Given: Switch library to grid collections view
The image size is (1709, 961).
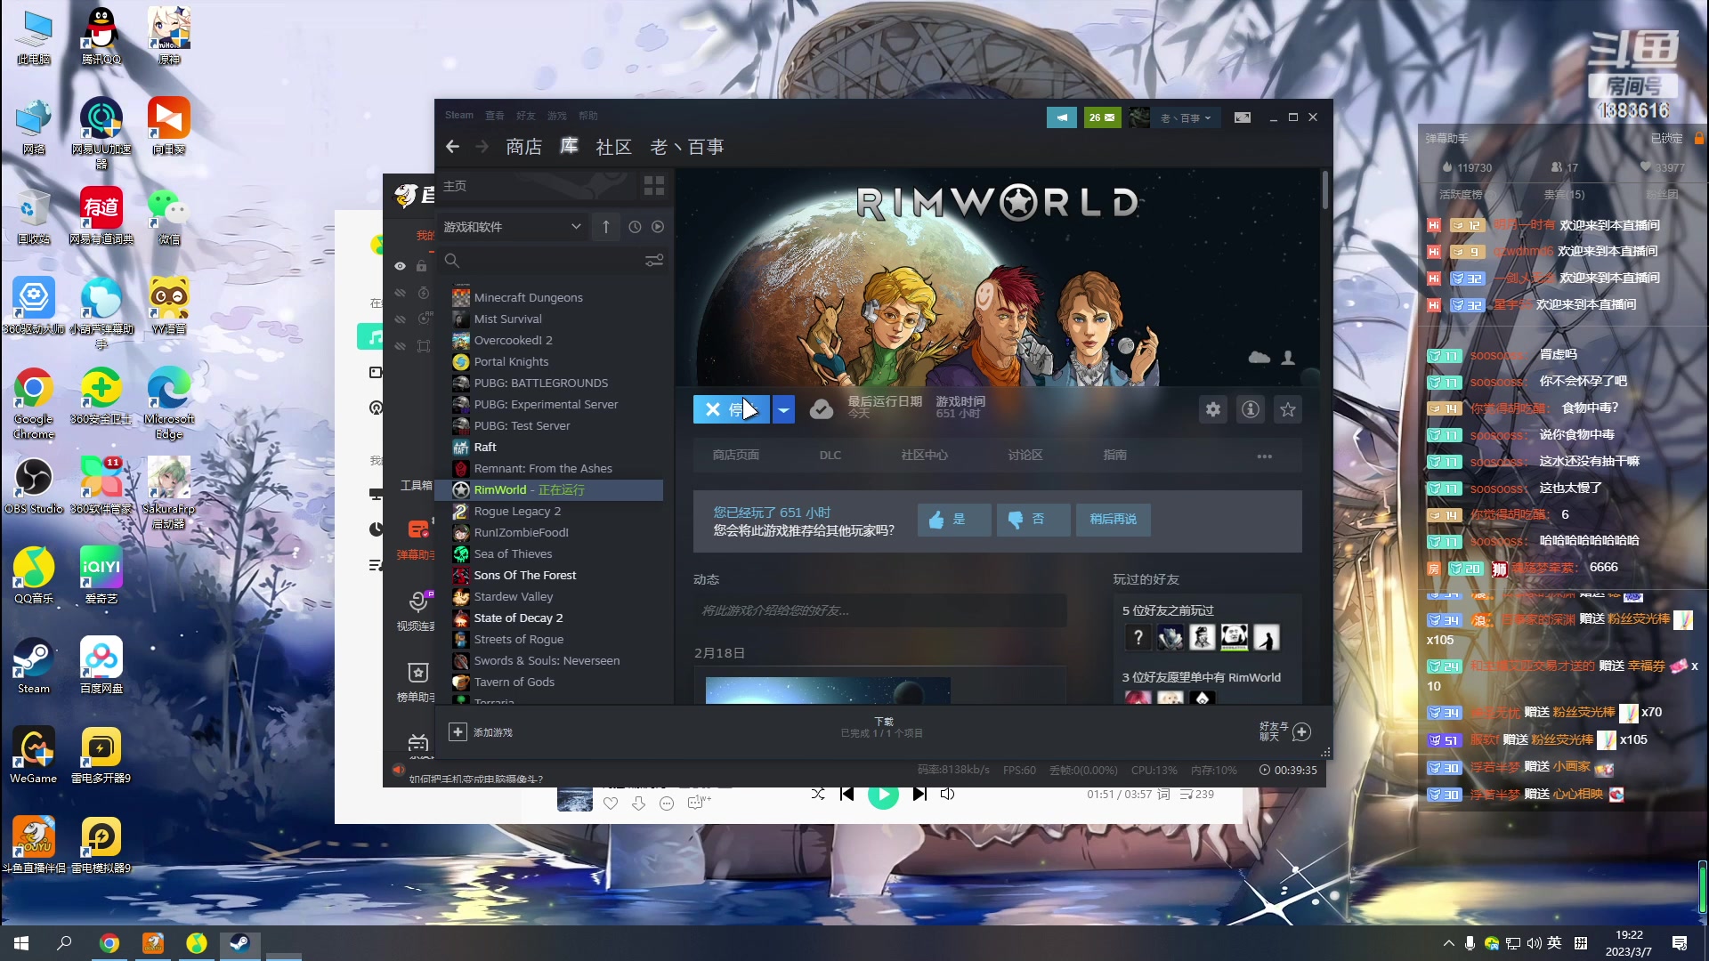Looking at the screenshot, I should (x=654, y=185).
